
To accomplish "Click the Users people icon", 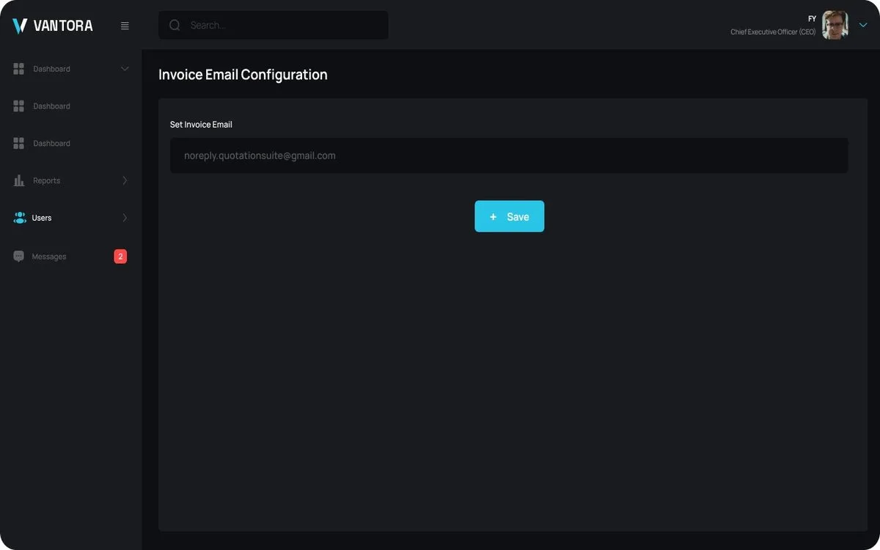I will (20, 218).
